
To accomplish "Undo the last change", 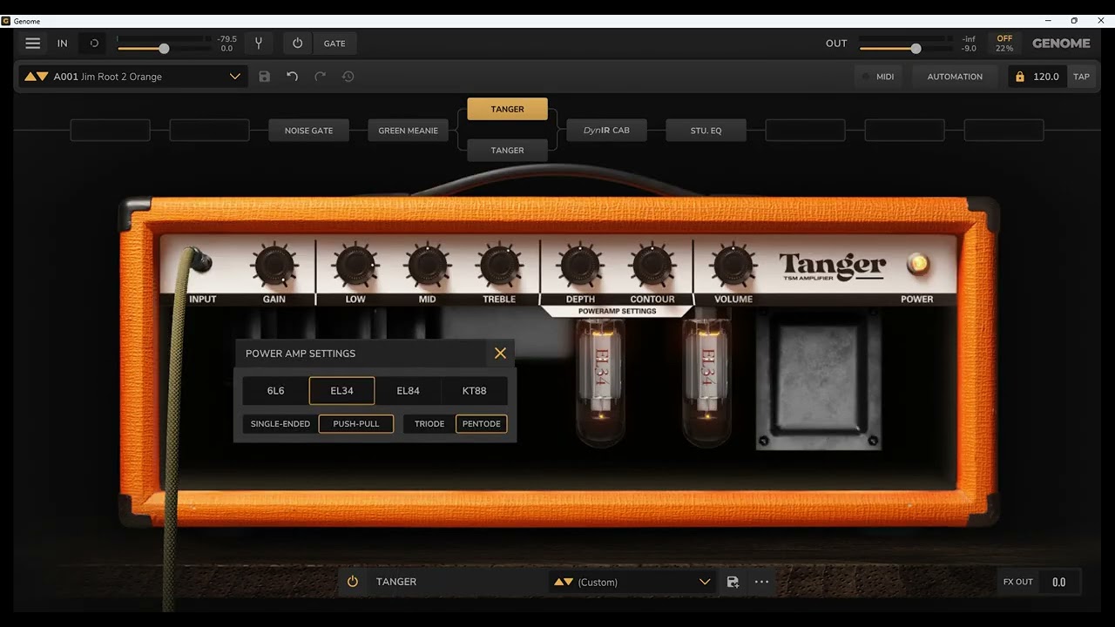I will (x=293, y=77).
